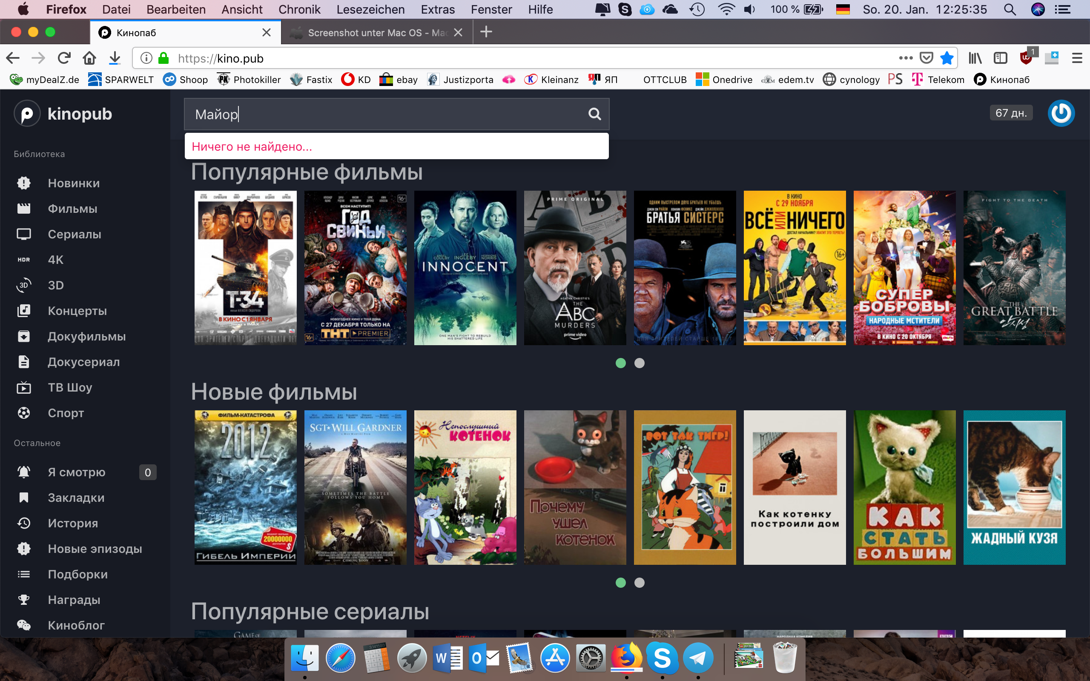The image size is (1090, 681).
Task: Open the 2012 Гибель Империи poster
Action: (x=246, y=487)
